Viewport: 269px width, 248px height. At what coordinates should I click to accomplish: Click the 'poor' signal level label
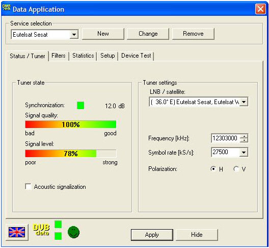point(31,163)
